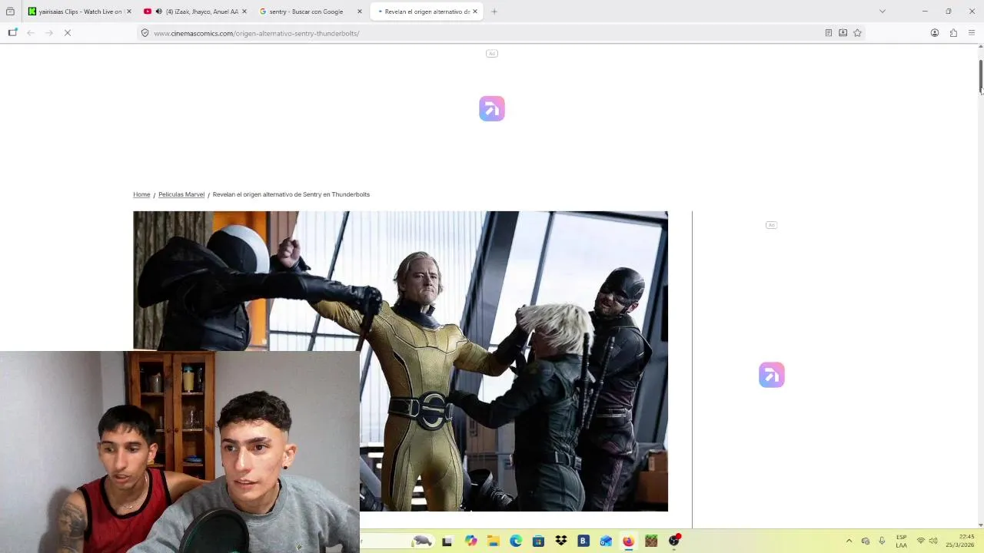Open Task View in taskbar
The image size is (984, 553).
(447, 541)
